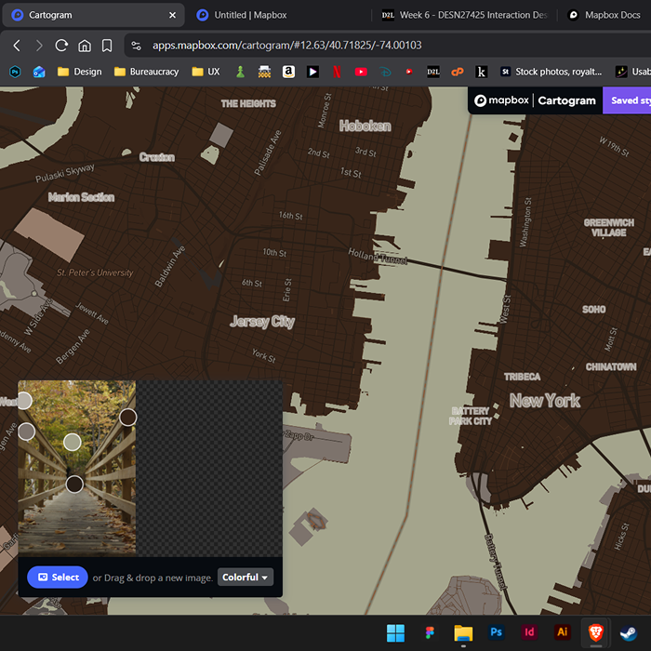Click the dark brown color picker dot
Screen dimensions: 651x651
(74, 484)
